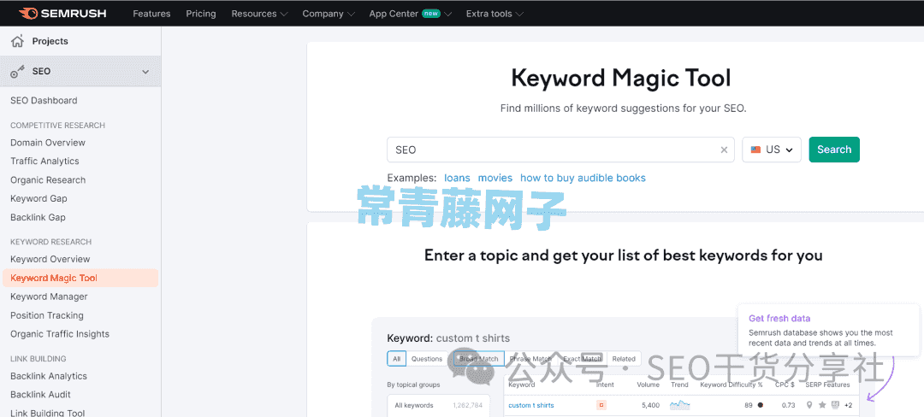Screen dimensions: 924x417
Task: Click the 'Get fresh data' heading
Action: (x=779, y=318)
